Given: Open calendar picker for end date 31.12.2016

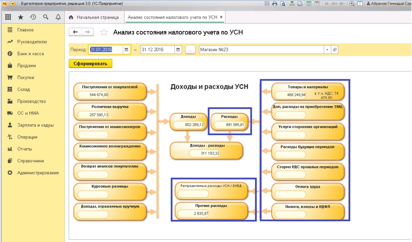Looking at the screenshot, I should coord(178,50).
